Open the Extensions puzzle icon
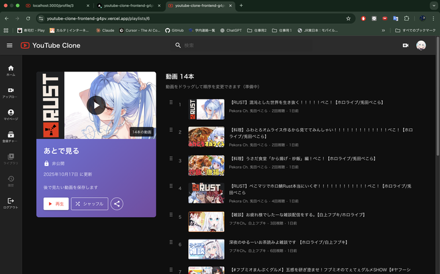This screenshot has width=440, height=274. pyautogui.click(x=406, y=18)
